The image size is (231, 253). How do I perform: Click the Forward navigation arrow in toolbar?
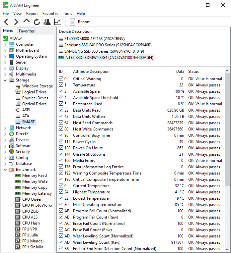tap(16, 22)
